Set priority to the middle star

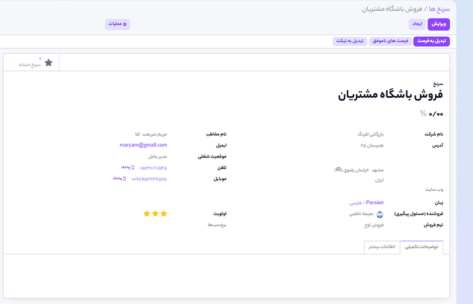pyautogui.click(x=155, y=213)
